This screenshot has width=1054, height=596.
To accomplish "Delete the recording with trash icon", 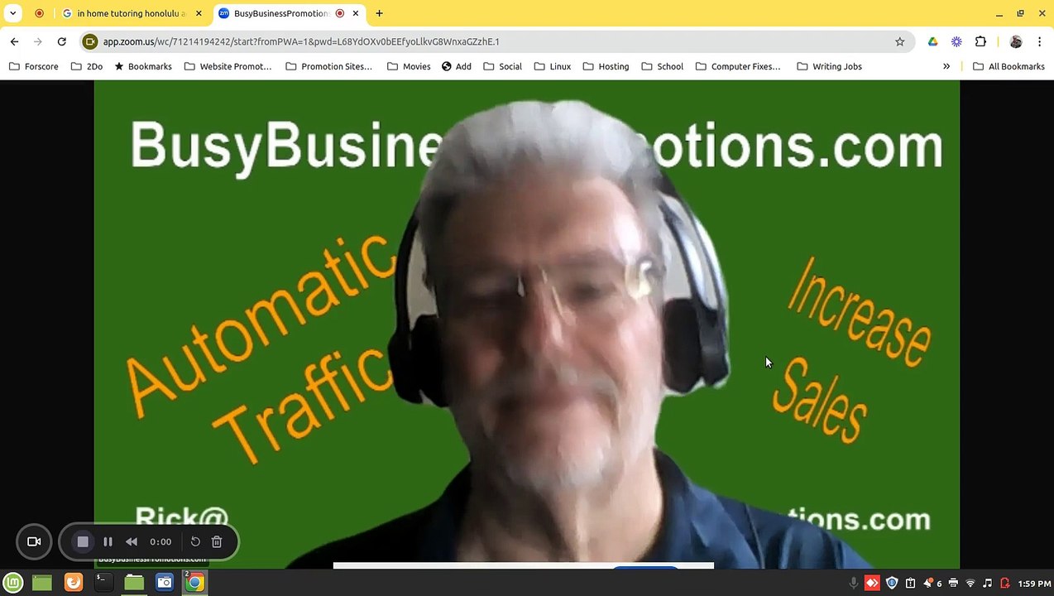I will coord(217,542).
